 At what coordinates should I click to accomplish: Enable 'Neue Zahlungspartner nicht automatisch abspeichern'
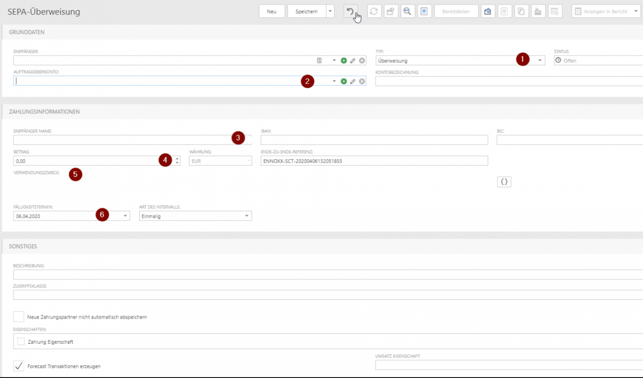click(18, 316)
